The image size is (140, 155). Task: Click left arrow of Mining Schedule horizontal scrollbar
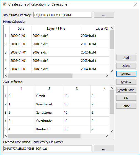pyautogui.click(x=6, y=75)
